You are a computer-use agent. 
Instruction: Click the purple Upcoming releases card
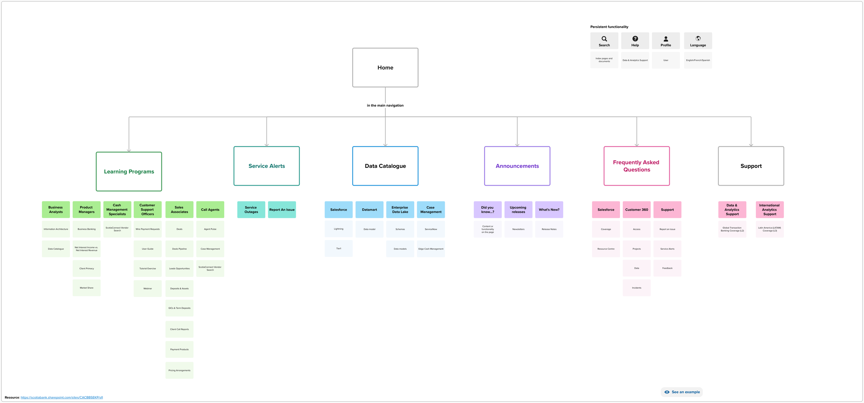point(518,210)
